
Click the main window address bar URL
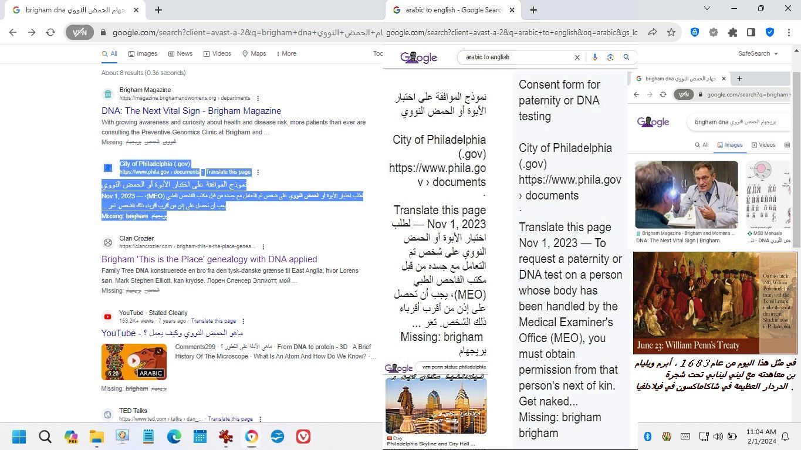pos(246,33)
